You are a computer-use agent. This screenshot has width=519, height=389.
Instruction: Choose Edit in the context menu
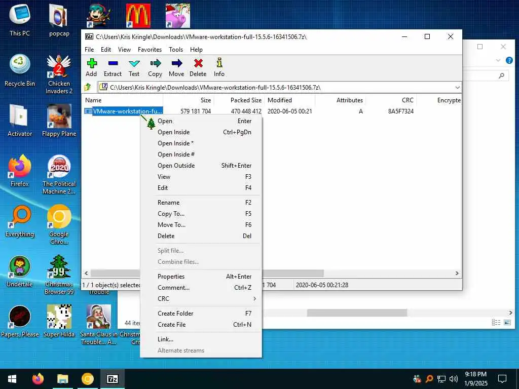(201, 188)
